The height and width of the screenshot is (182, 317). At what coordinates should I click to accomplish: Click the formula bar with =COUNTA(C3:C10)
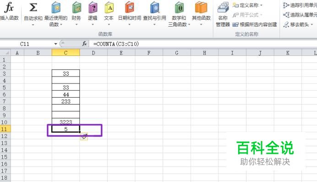pyautogui.click(x=203, y=44)
